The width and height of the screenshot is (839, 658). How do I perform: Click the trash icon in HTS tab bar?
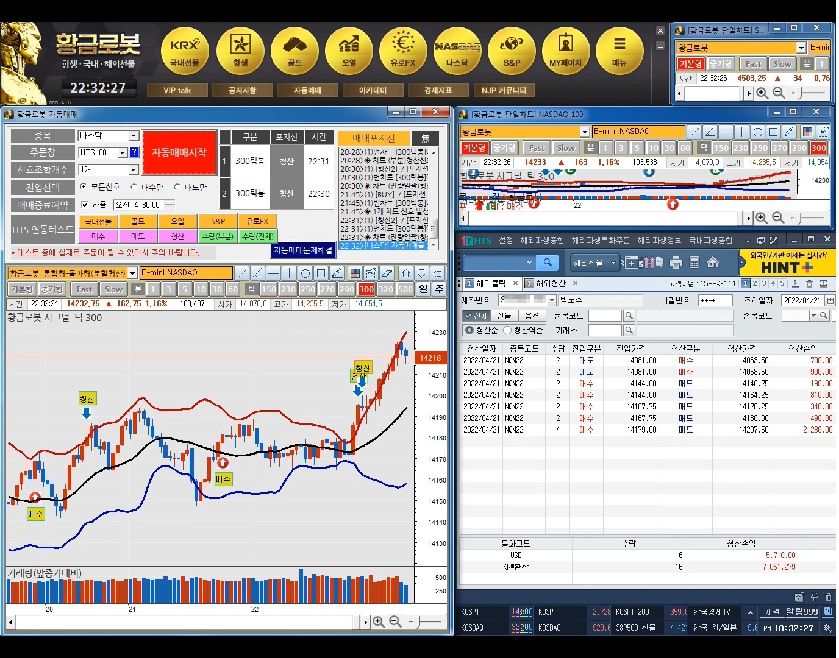click(809, 283)
